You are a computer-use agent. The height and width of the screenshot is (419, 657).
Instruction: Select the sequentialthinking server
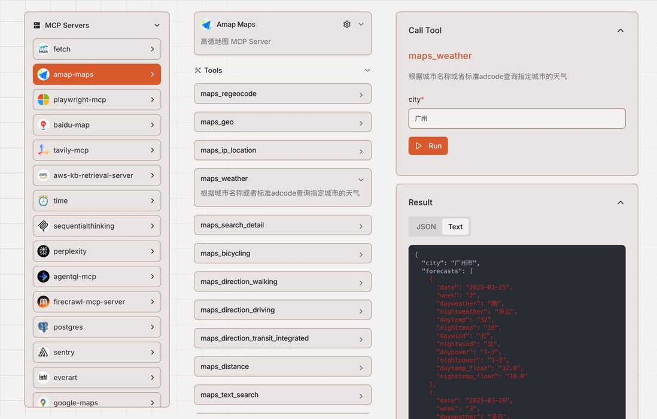point(96,226)
